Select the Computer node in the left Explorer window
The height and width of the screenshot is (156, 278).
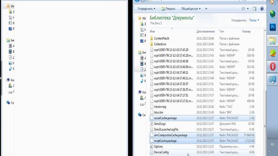click(x=8, y=80)
